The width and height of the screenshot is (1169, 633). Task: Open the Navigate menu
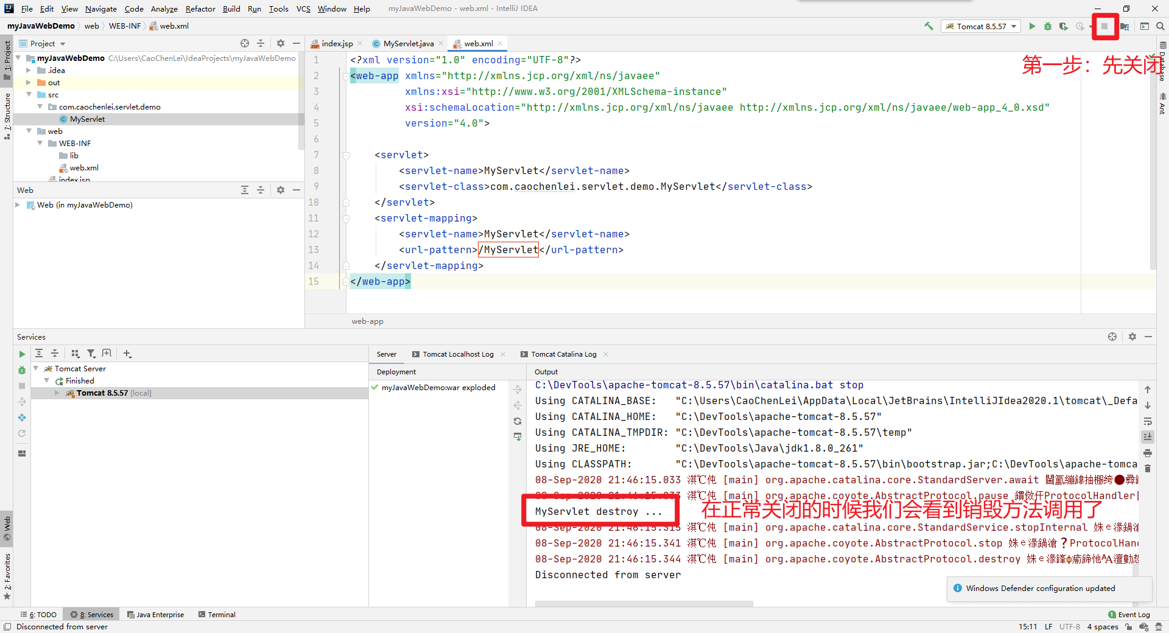101,9
